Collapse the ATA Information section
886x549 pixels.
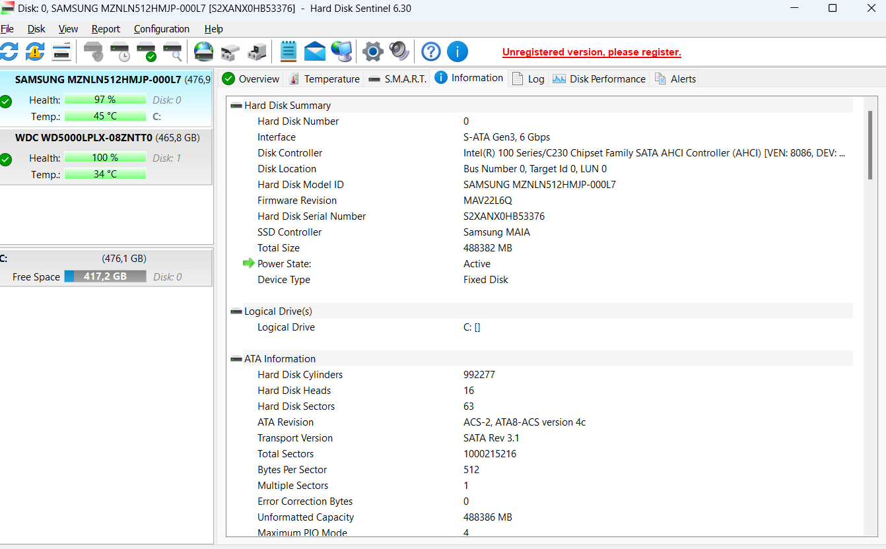tap(236, 358)
